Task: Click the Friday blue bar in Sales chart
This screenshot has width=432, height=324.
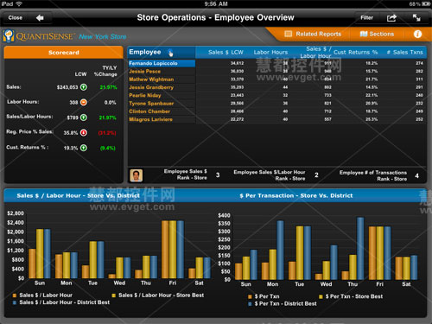Action: pos(181,250)
